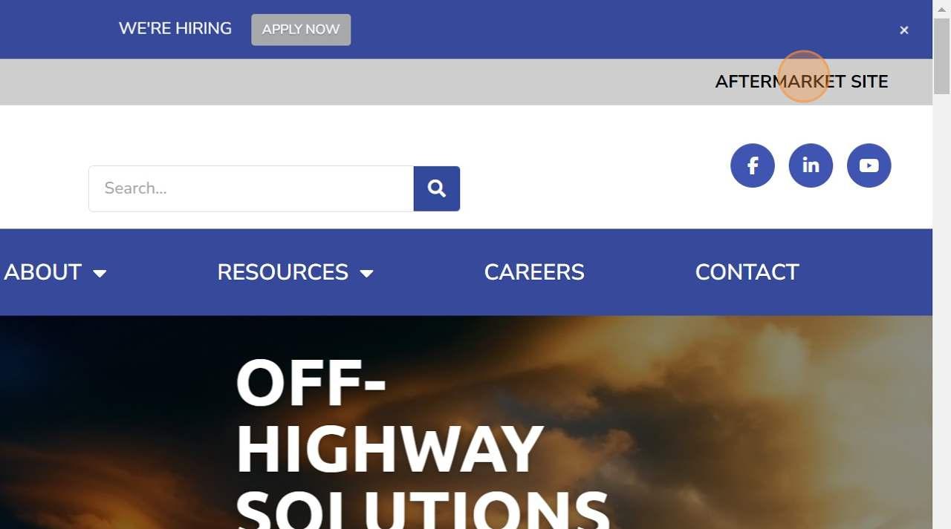This screenshot has width=951, height=529.
Task: Dismiss the We're Hiring banner
Action: coord(904,30)
